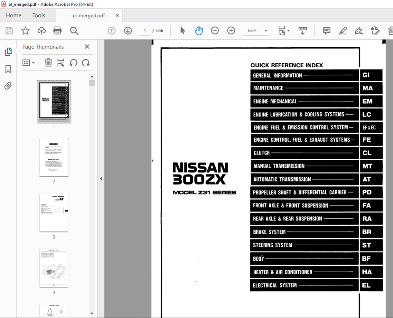
Task: Select the Highlight text tool
Action: click(x=343, y=31)
